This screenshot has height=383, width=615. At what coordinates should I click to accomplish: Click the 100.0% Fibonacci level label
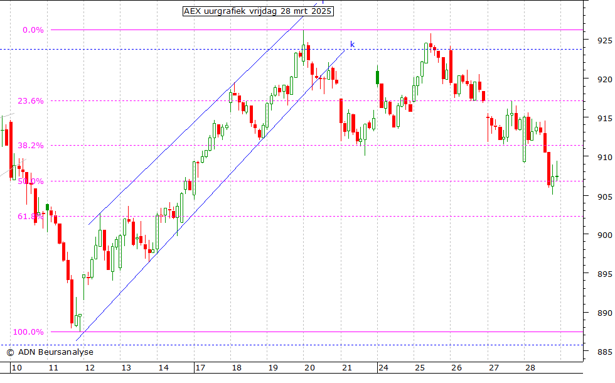click(28, 332)
